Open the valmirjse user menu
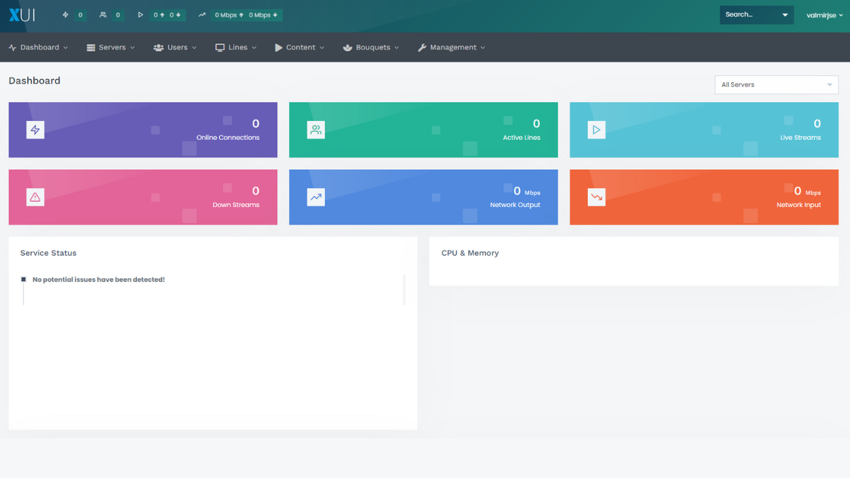 coord(824,15)
